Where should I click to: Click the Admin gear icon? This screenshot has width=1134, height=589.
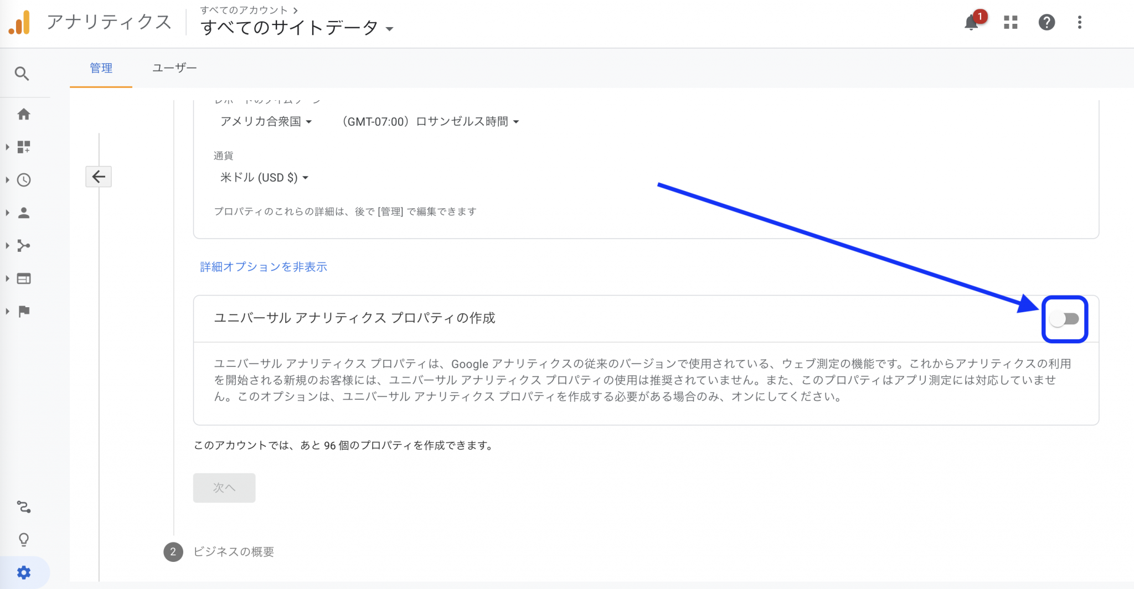pos(23,572)
